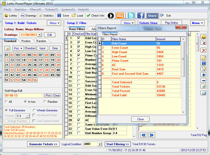Open the Twitter bird icon
210x155 pixels.
tap(131, 16)
